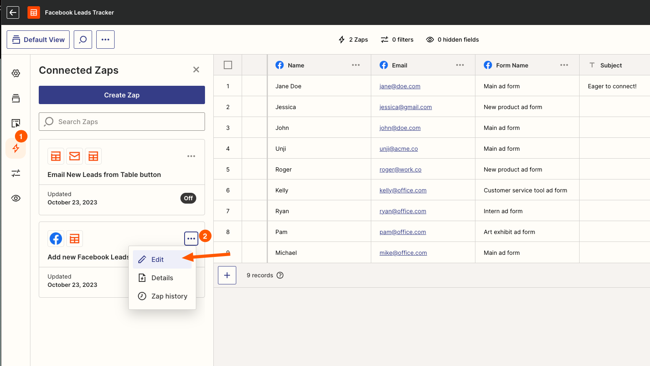Image resolution: width=650 pixels, height=366 pixels.
Task: Click the plus add record button
Action: pyautogui.click(x=227, y=275)
